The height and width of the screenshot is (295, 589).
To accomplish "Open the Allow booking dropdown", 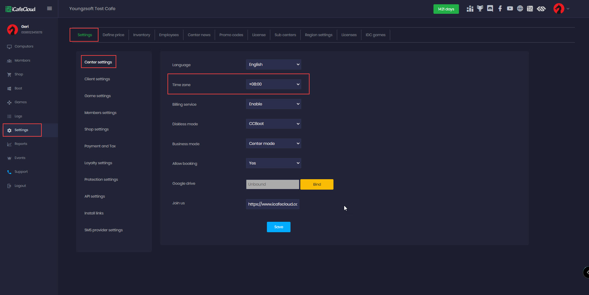I will click(x=273, y=163).
